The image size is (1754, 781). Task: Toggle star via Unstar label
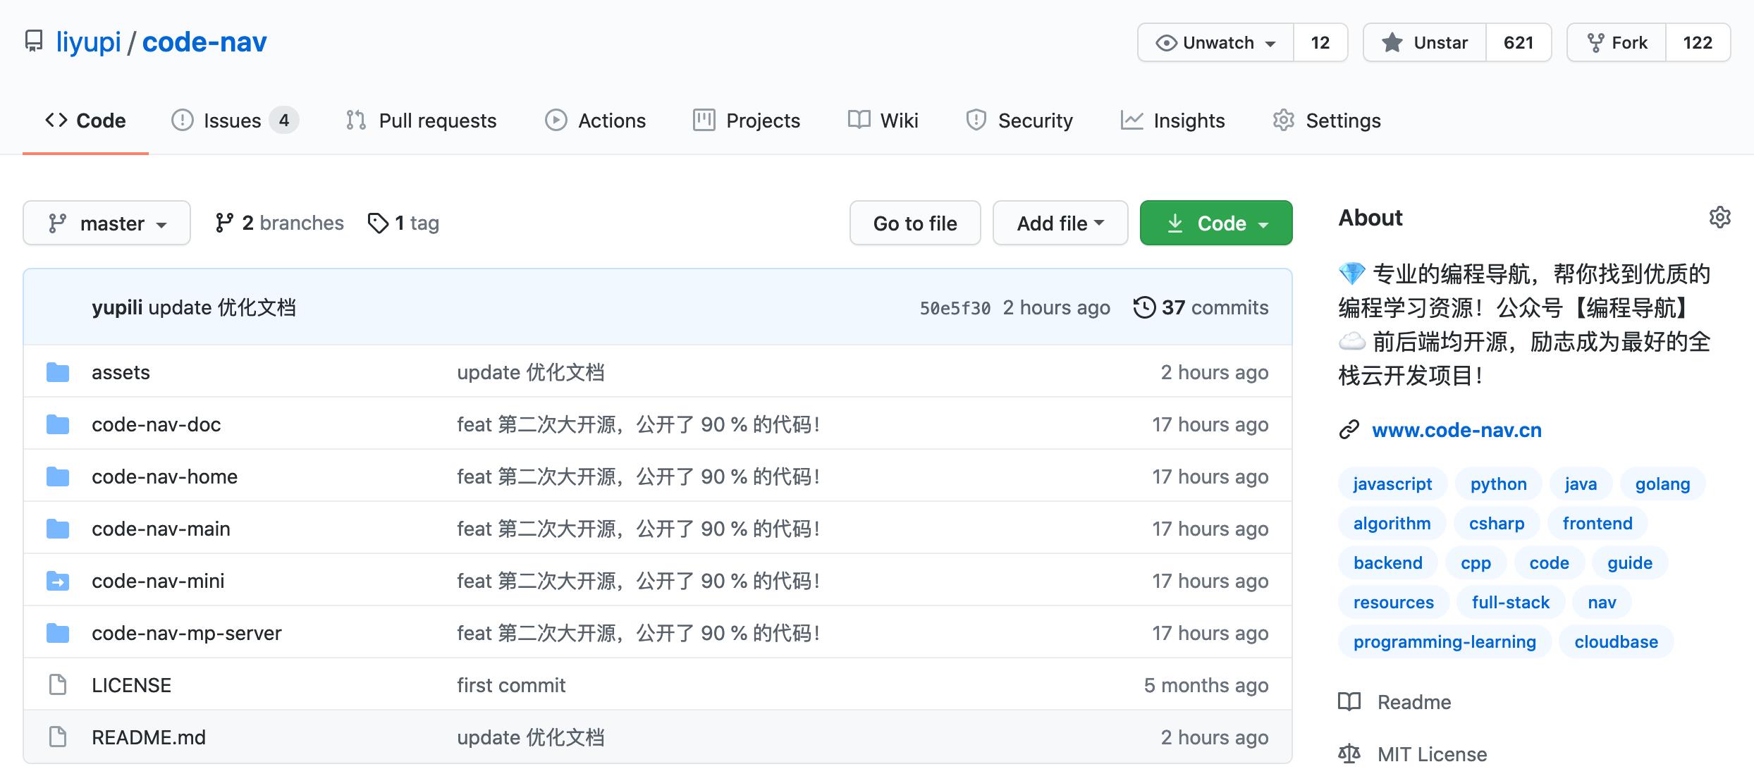1440,43
